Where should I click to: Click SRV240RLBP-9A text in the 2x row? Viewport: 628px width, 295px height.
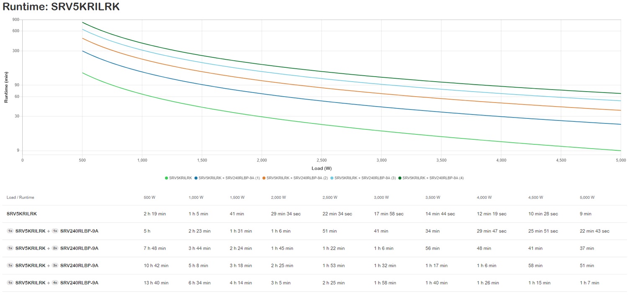tap(79, 249)
